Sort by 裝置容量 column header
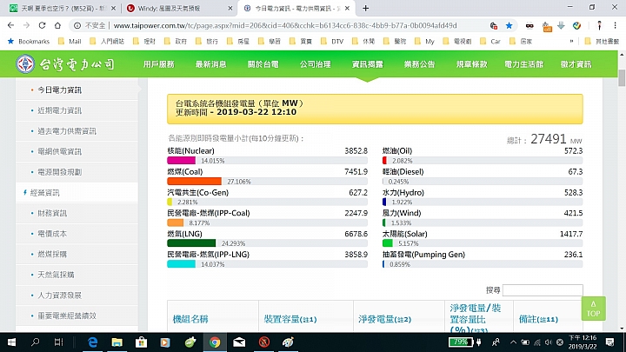 tap(290, 319)
